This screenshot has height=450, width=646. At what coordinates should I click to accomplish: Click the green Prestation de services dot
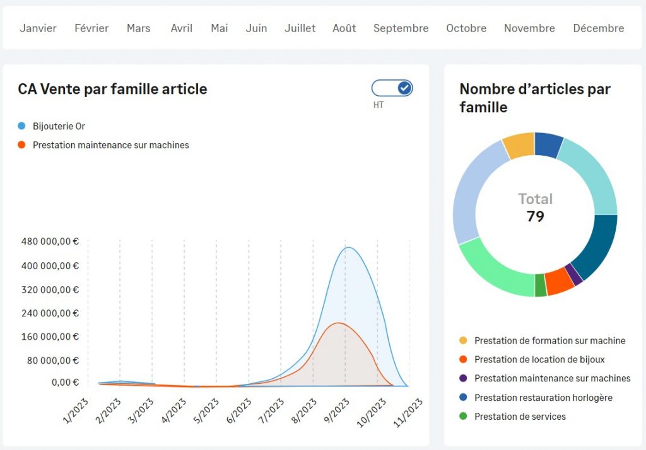click(x=464, y=417)
